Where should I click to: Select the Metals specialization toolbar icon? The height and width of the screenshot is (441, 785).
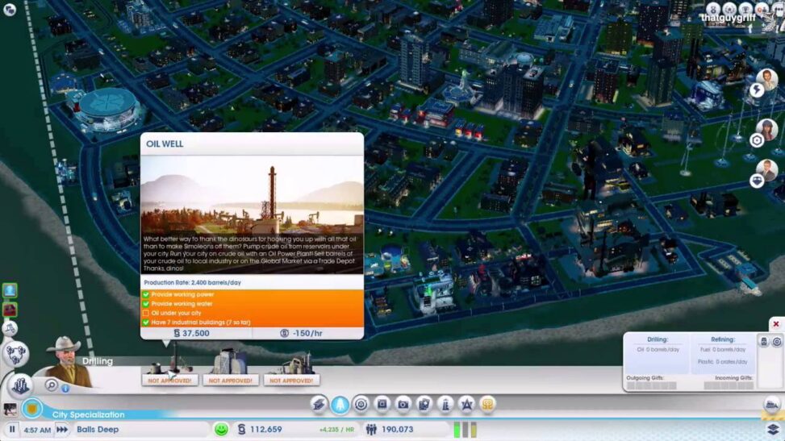pos(319,404)
